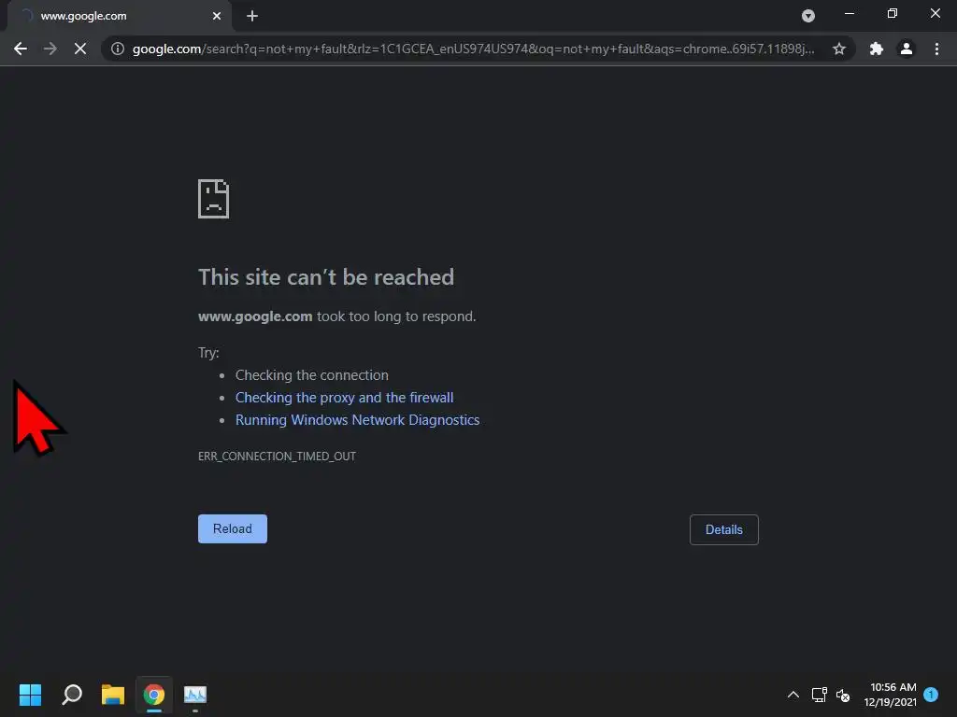Open clock and date 10:56 AM
The width and height of the screenshot is (957, 717).
click(x=891, y=695)
